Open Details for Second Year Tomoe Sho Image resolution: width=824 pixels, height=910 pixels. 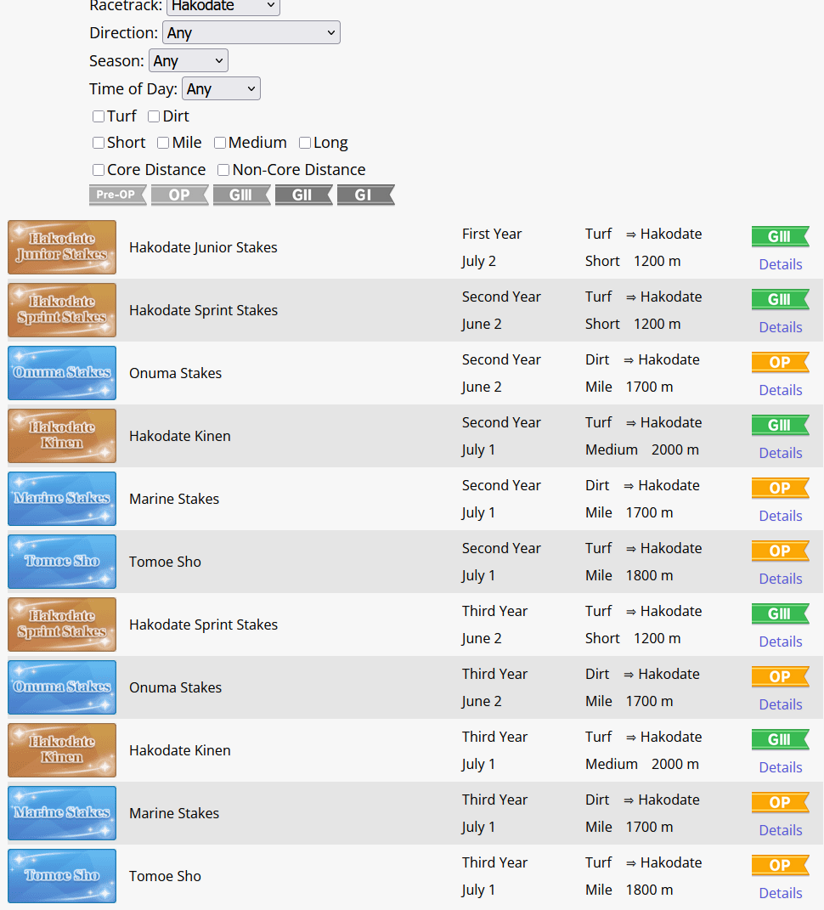pyautogui.click(x=781, y=579)
